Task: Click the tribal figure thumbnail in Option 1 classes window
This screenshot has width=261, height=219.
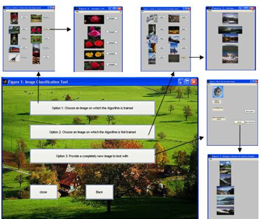Action: point(14,39)
